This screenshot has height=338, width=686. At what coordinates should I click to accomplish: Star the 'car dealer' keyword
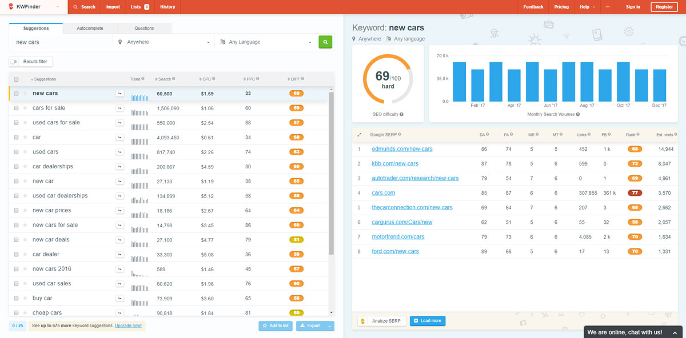25,254
